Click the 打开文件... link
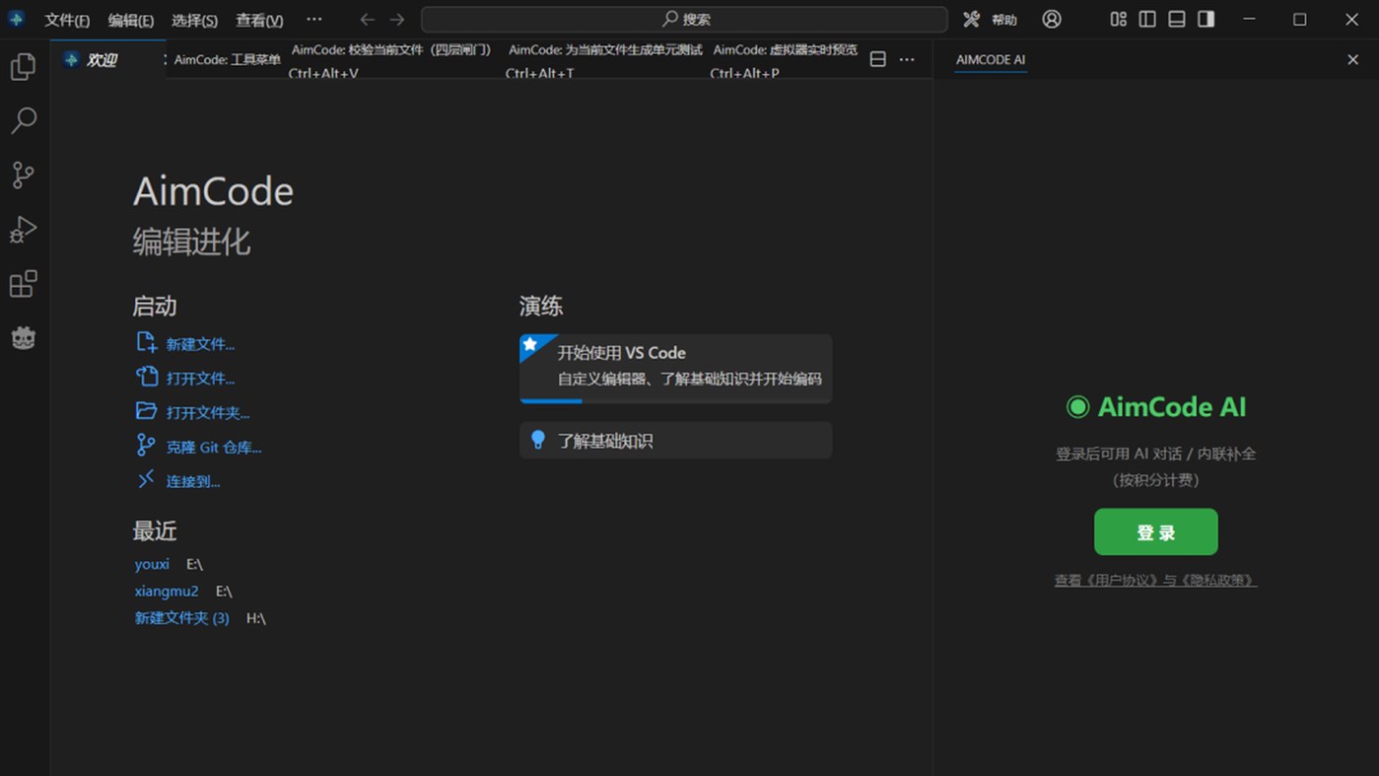Screen dimensions: 1379x776 pos(200,379)
